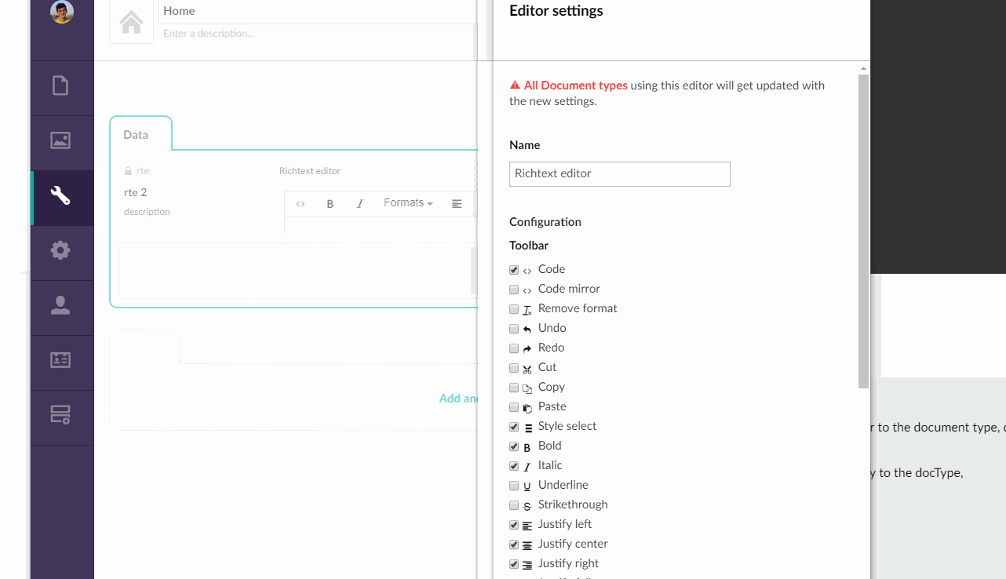Check the Undo toolbar option
This screenshot has width=1006, height=579.
[x=514, y=329]
